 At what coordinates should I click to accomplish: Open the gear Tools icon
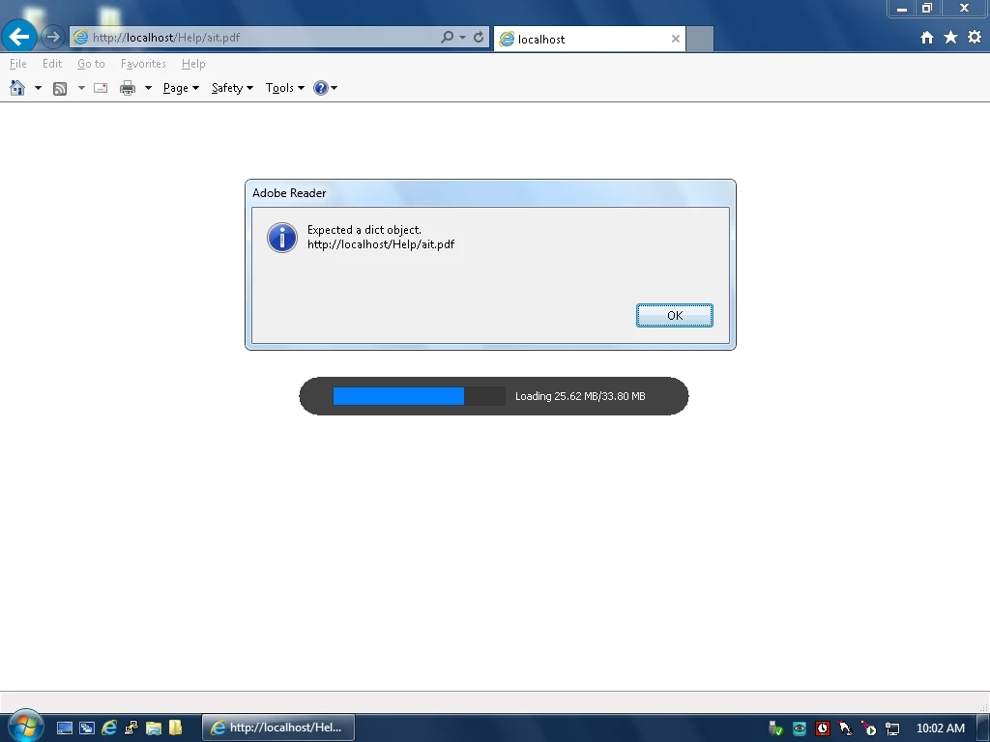tap(975, 38)
